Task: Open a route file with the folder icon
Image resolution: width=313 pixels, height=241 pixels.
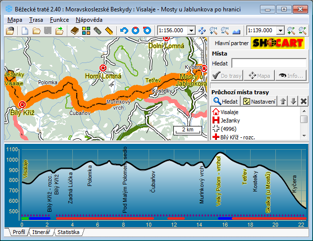Action: tap(36, 31)
